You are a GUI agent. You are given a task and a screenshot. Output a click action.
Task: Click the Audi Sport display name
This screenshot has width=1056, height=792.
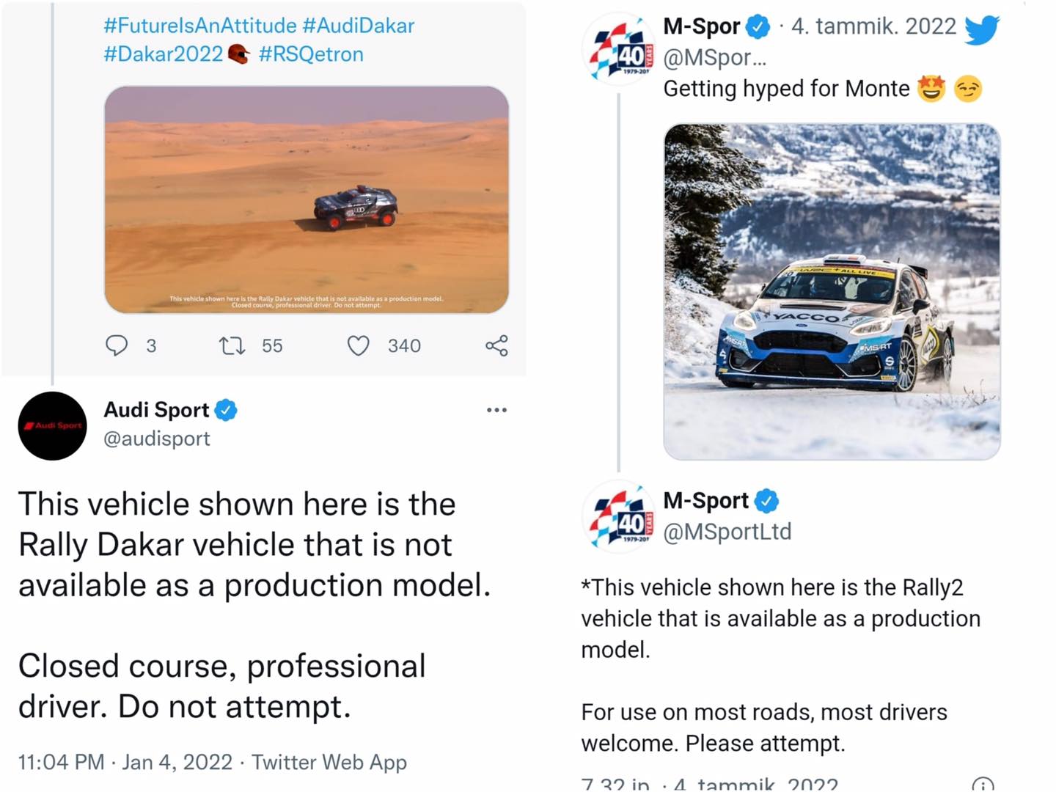(x=156, y=410)
